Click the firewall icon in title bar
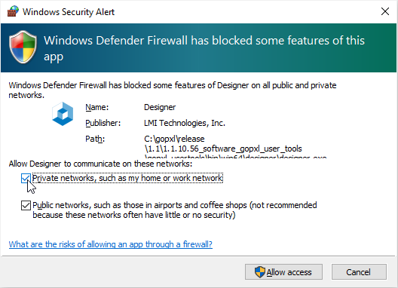 click(13, 11)
